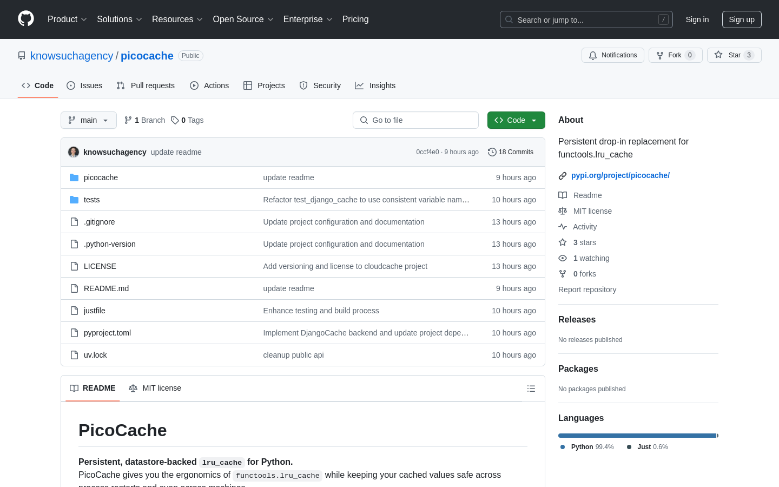
Task: Open the pyproject.toml file name link
Action: click(107, 333)
